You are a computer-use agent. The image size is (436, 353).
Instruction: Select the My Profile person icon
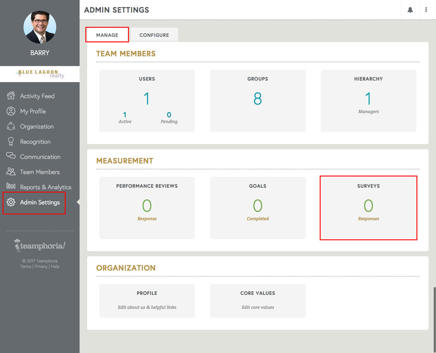click(x=11, y=111)
